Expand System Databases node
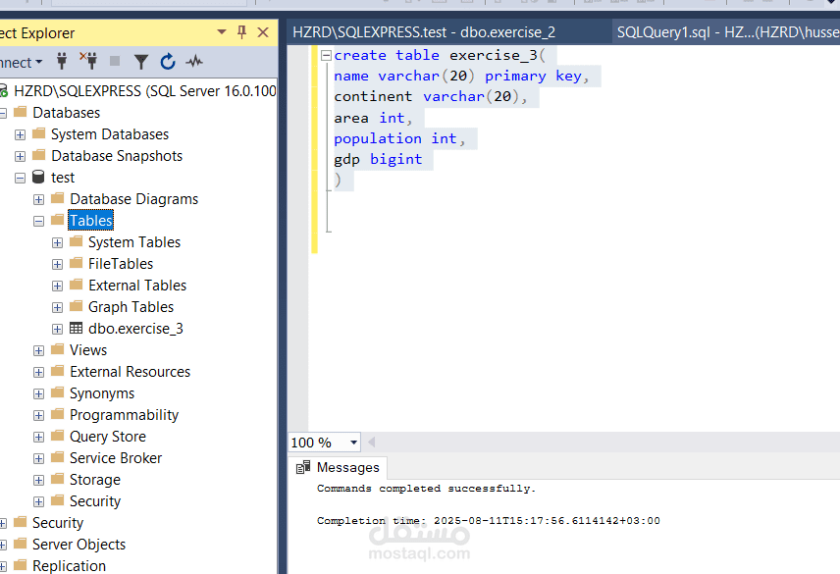This screenshot has height=574, width=840. 20,134
